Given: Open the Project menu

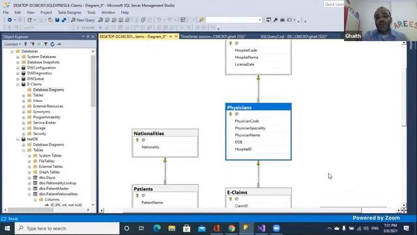Looking at the screenshot, I should [x=46, y=12].
